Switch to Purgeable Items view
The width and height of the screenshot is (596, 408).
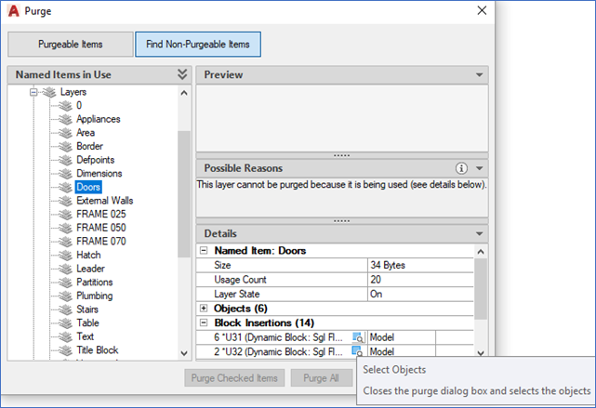point(71,44)
